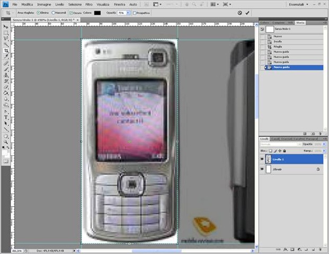329x254 pixels.
Task: Cancel the crop with the circle-slash icon
Action: click(x=239, y=12)
